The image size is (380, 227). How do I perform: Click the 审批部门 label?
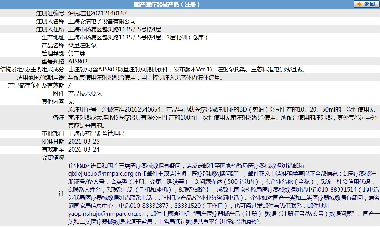click(x=53, y=133)
